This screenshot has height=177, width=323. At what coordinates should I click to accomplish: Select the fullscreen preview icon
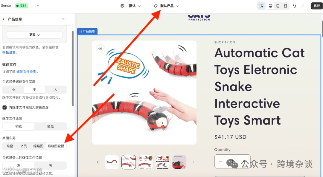[x=285, y=6]
